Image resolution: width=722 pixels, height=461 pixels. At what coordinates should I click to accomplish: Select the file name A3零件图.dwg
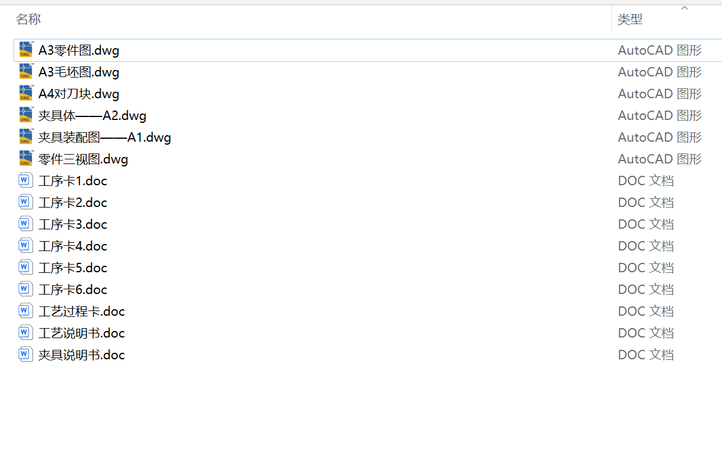coord(79,51)
